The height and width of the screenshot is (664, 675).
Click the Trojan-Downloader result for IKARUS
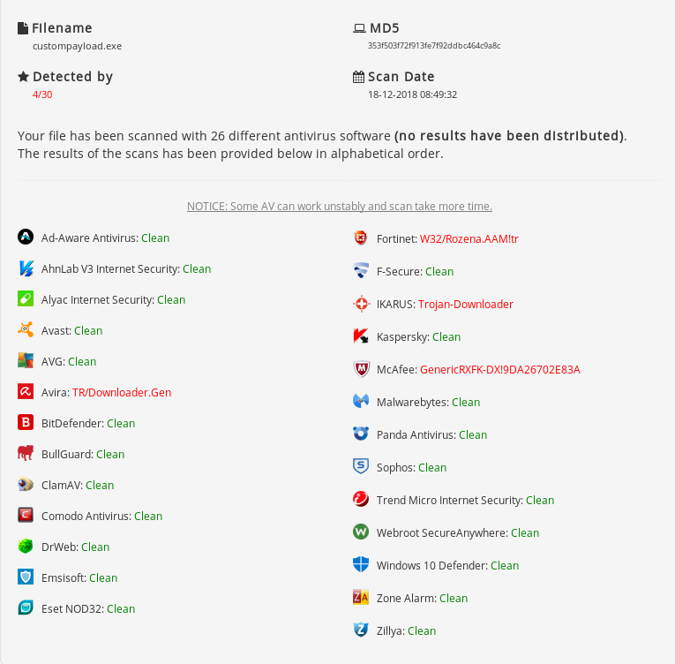coord(466,304)
